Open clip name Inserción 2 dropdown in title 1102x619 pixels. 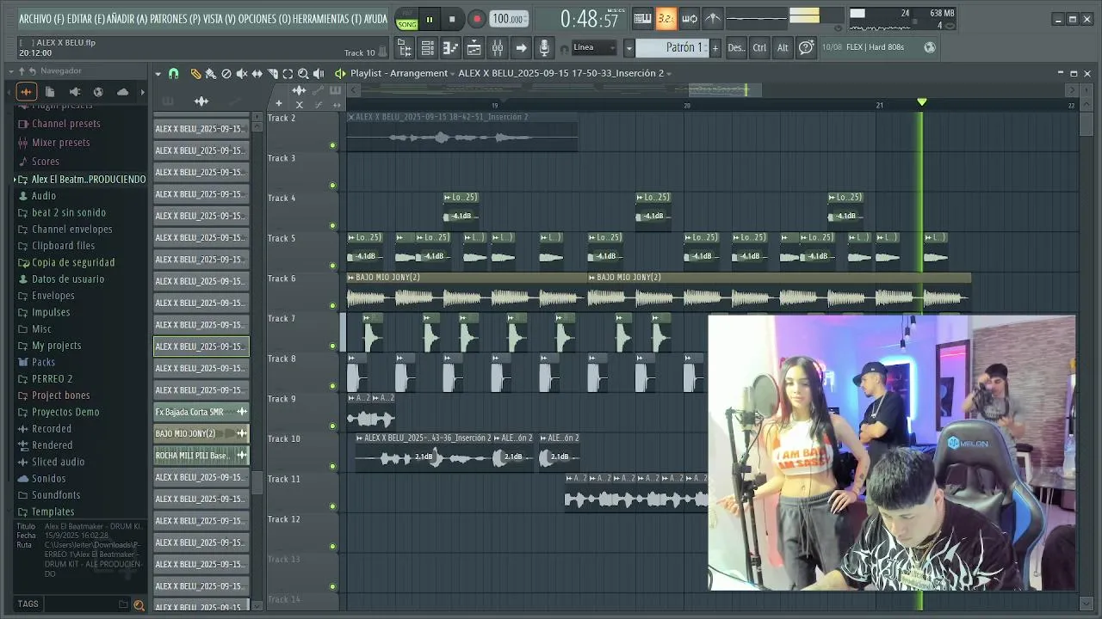[x=668, y=74]
